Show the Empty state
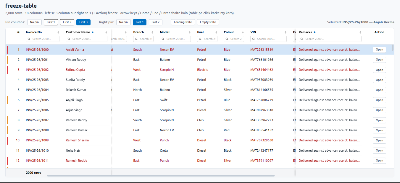The height and width of the screenshot is (183, 400). click(x=208, y=22)
